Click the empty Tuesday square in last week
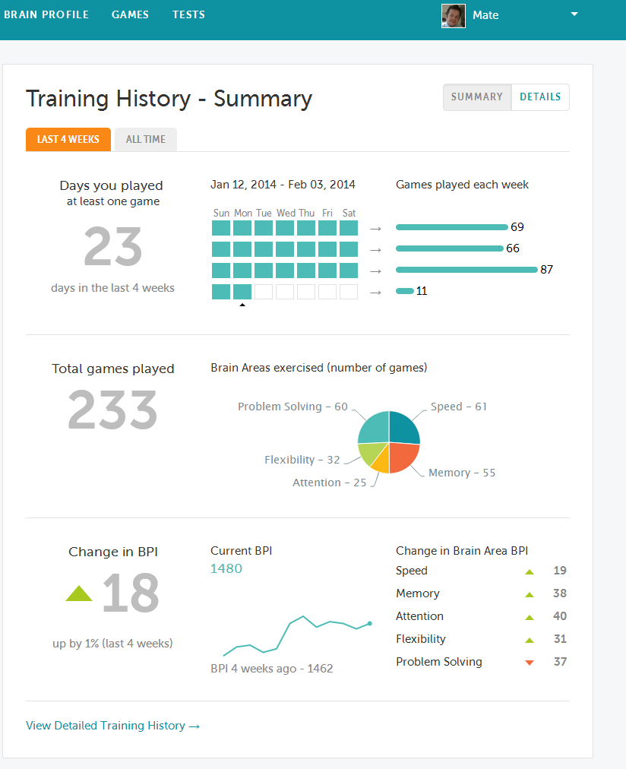This screenshot has height=769, width=626. click(264, 292)
